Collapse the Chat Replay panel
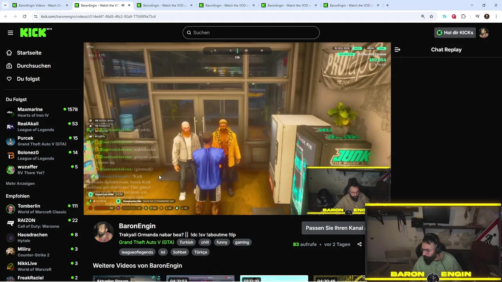 (x=397, y=50)
